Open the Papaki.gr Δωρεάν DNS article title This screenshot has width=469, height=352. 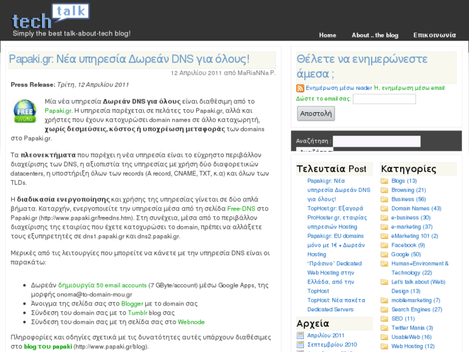[129, 59]
